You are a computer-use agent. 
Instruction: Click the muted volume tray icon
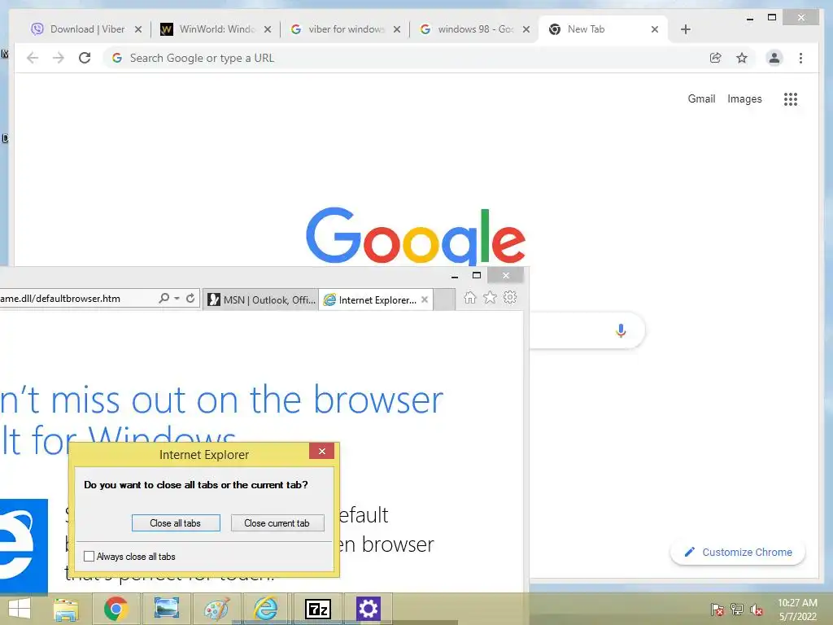point(757,610)
